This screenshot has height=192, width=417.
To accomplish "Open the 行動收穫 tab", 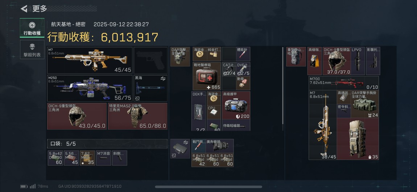I will (x=32, y=28).
